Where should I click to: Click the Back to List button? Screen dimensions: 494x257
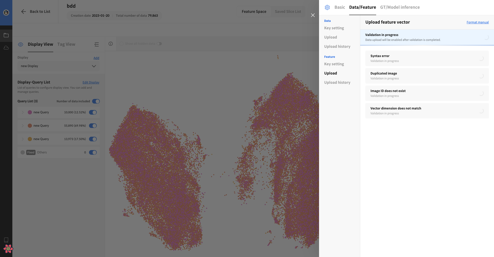36,12
